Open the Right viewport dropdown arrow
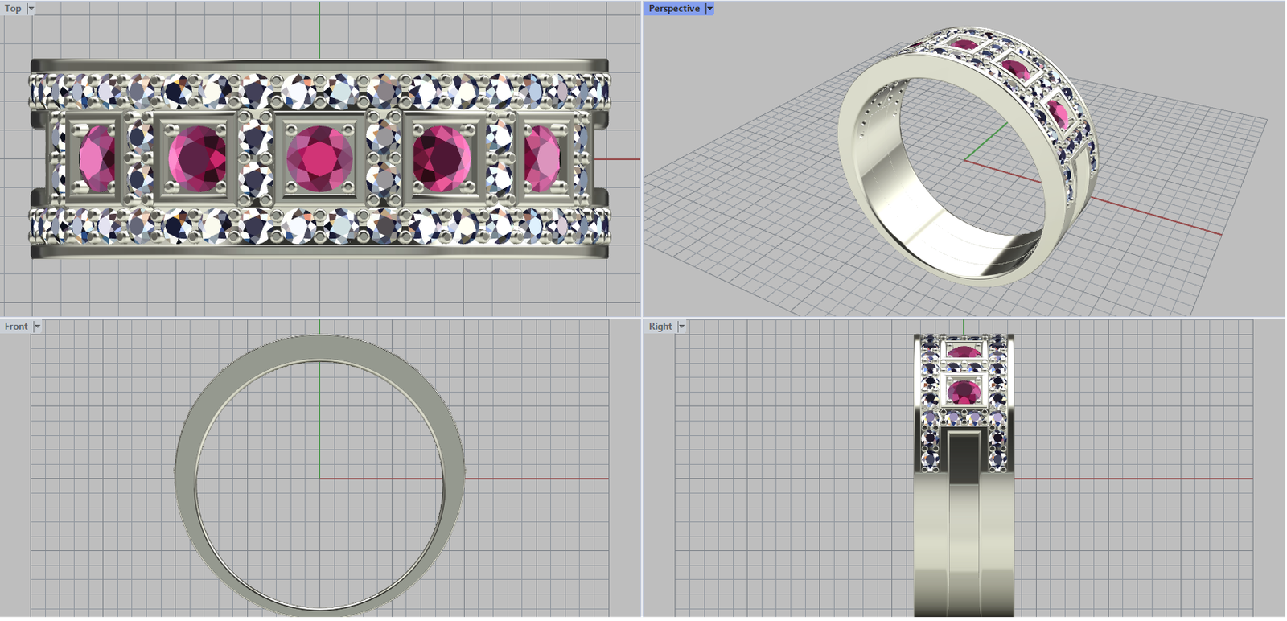The height and width of the screenshot is (621, 1287). point(681,327)
